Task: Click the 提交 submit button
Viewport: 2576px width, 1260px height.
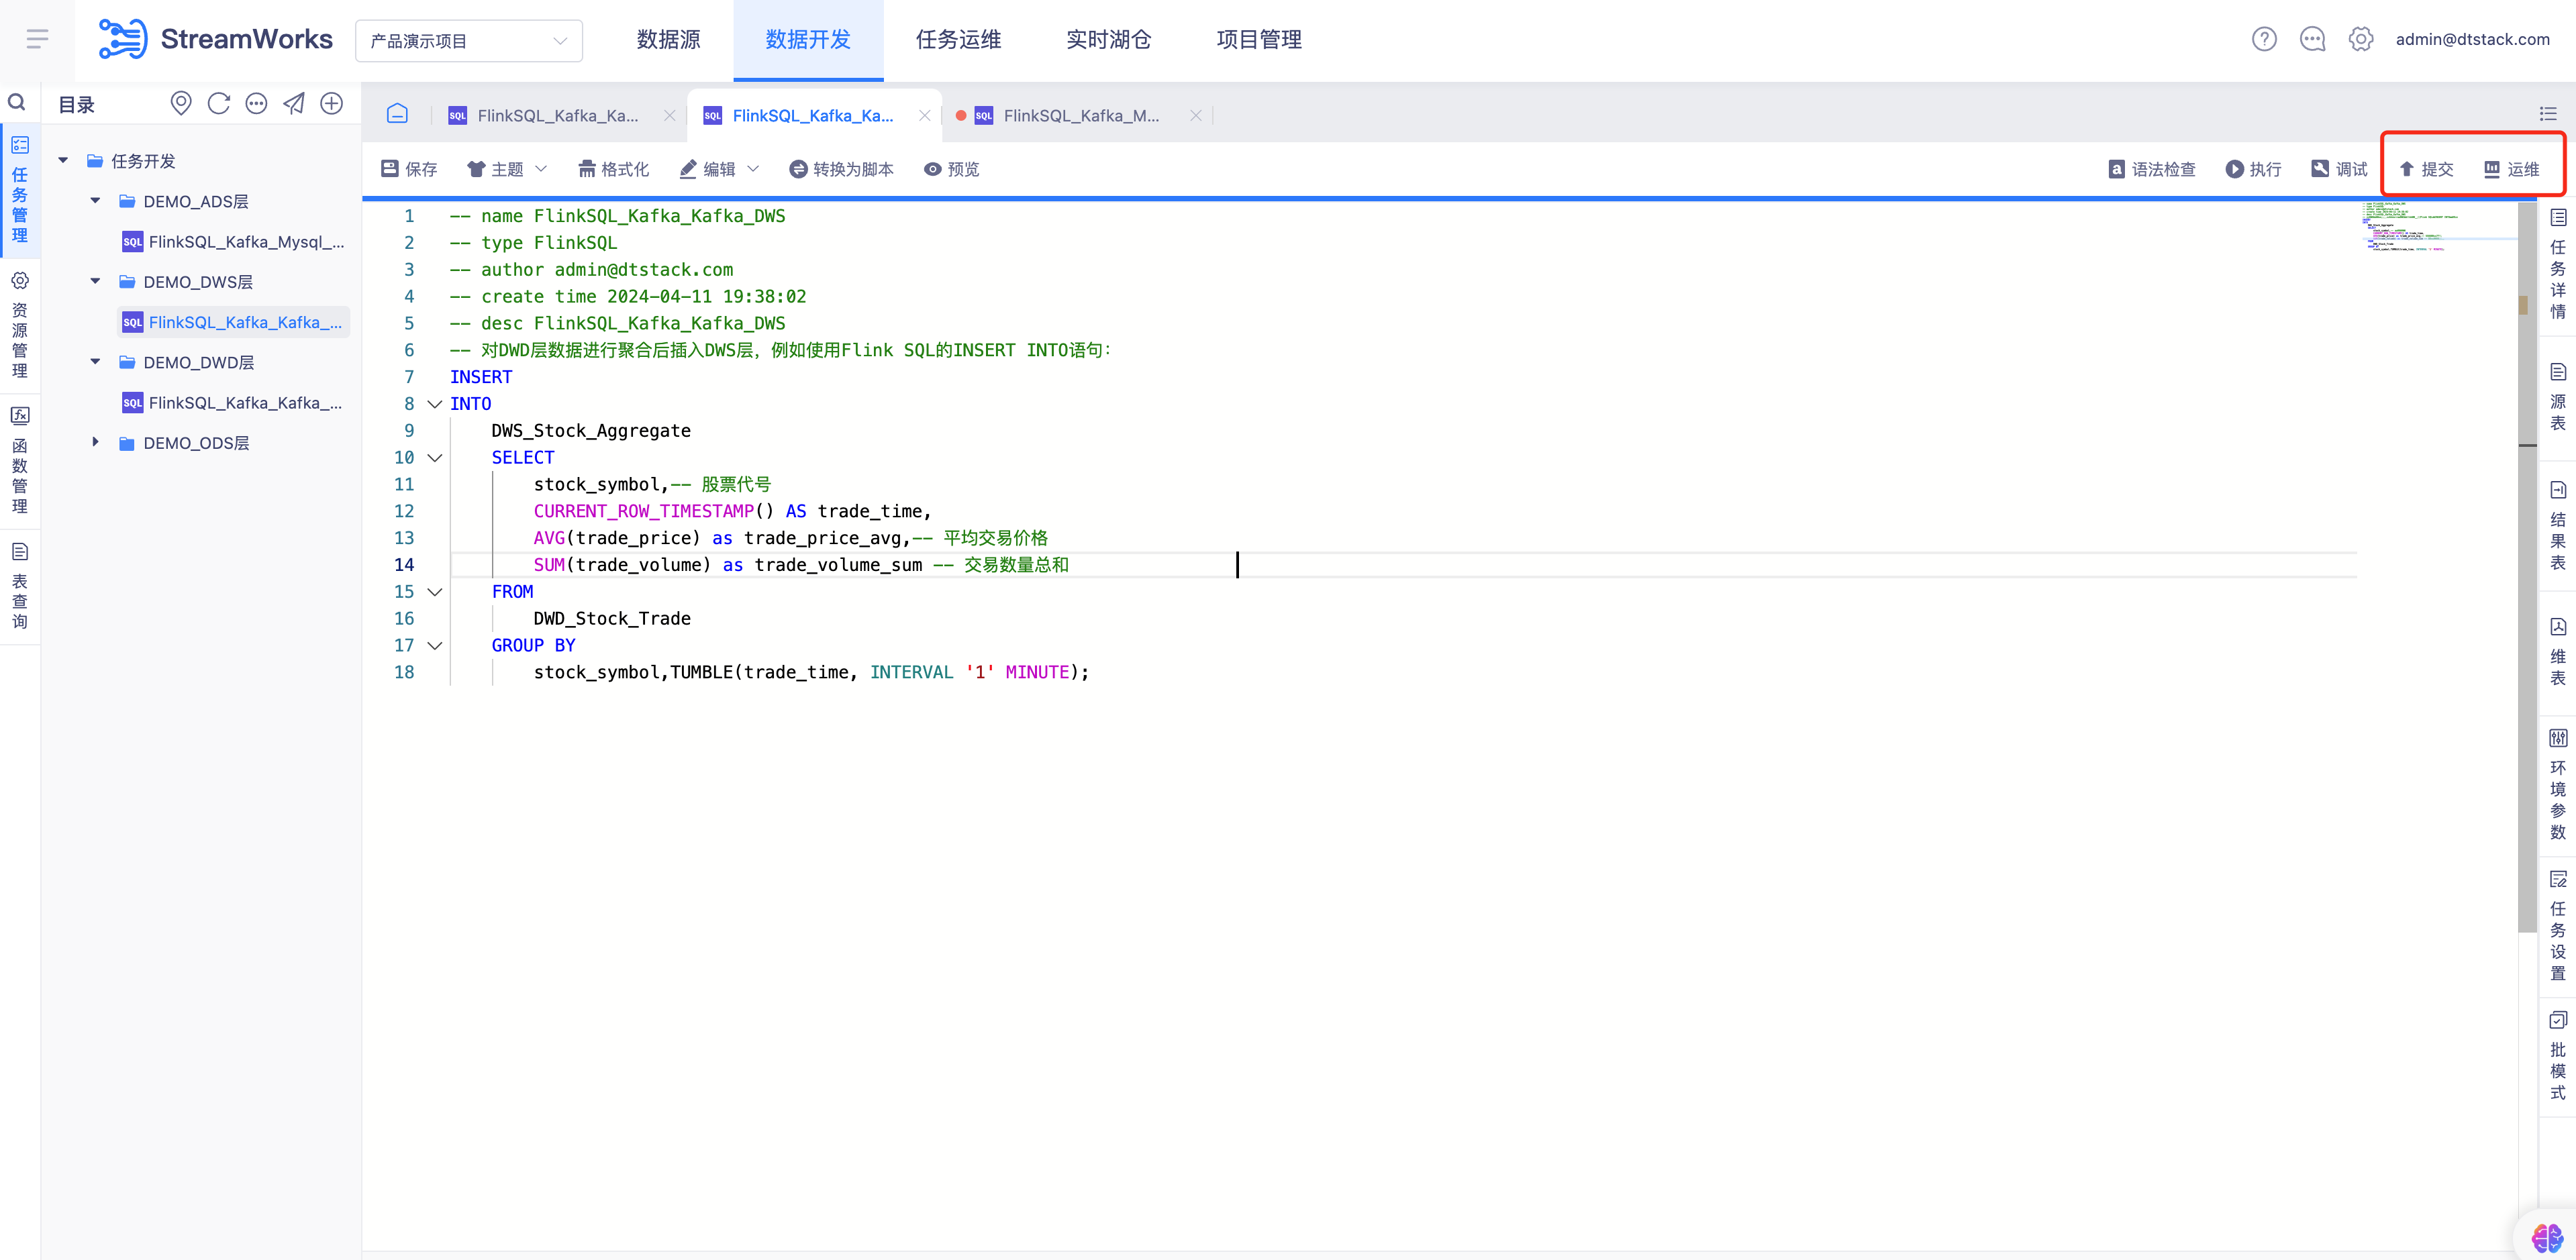Action: coord(2426,169)
